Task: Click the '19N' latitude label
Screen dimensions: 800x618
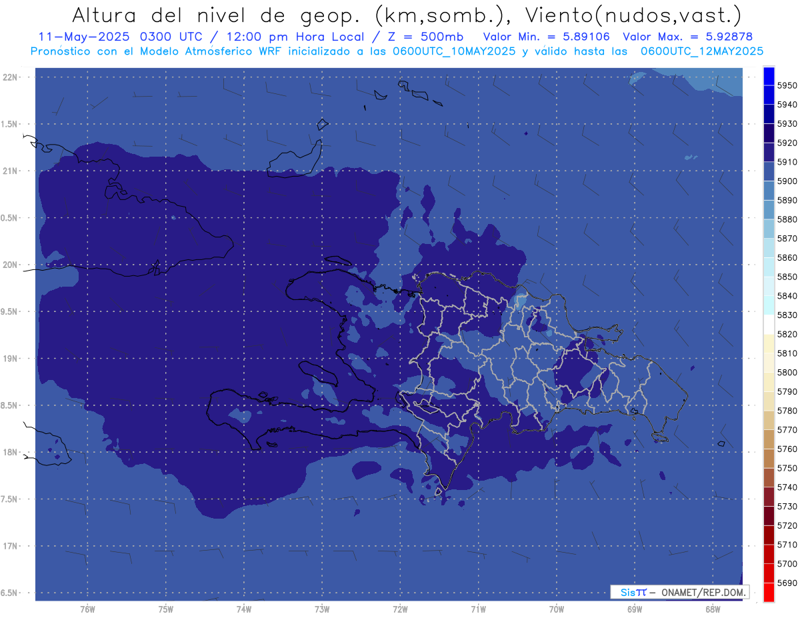Action: click(10, 358)
